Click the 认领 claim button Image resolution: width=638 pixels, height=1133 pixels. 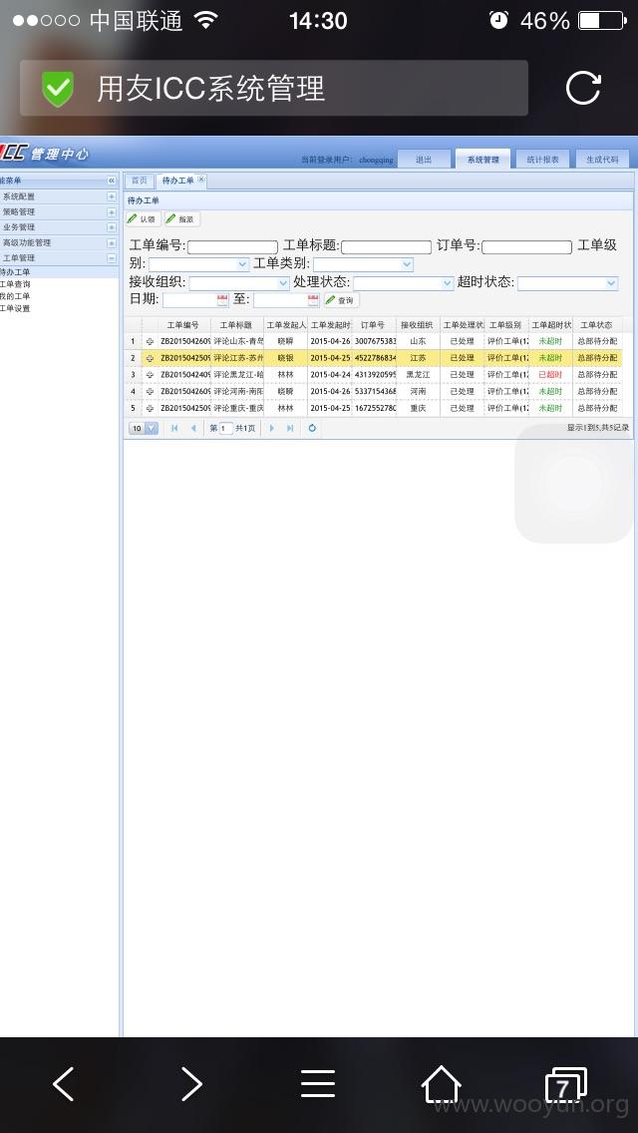pos(143,219)
